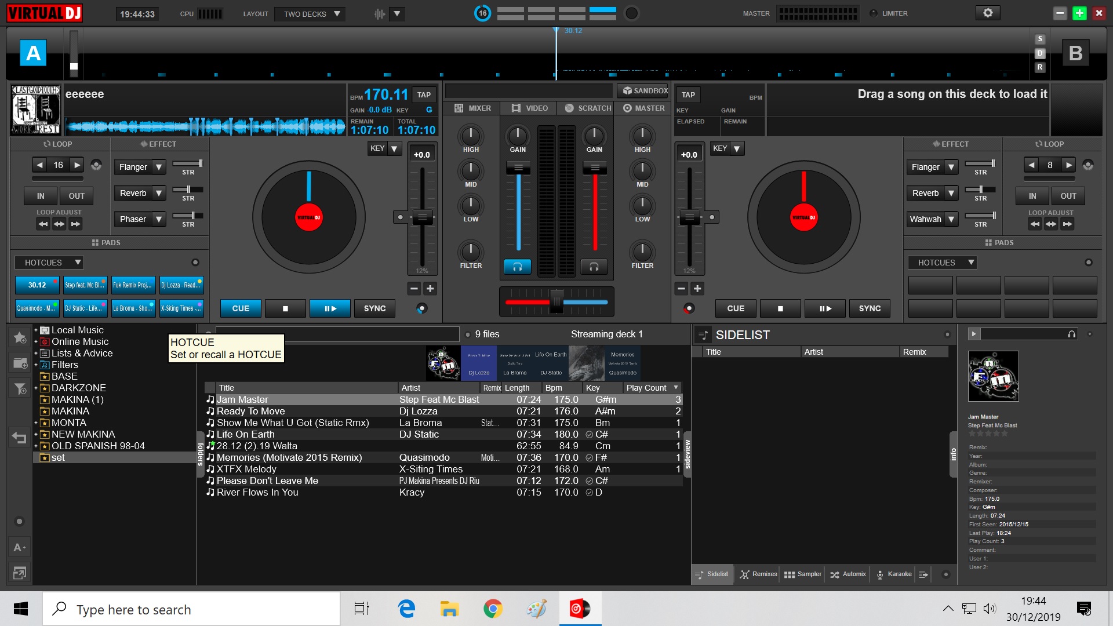Click the sidelist options icon next to Karaoke
Viewport: 1113px width, 626px height.
pos(923,574)
